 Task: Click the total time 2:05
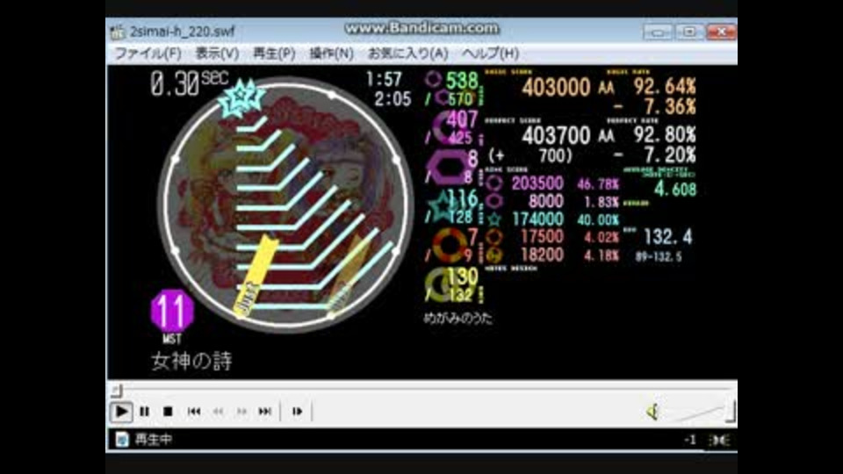pyautogui.click(x=393, y=99)
